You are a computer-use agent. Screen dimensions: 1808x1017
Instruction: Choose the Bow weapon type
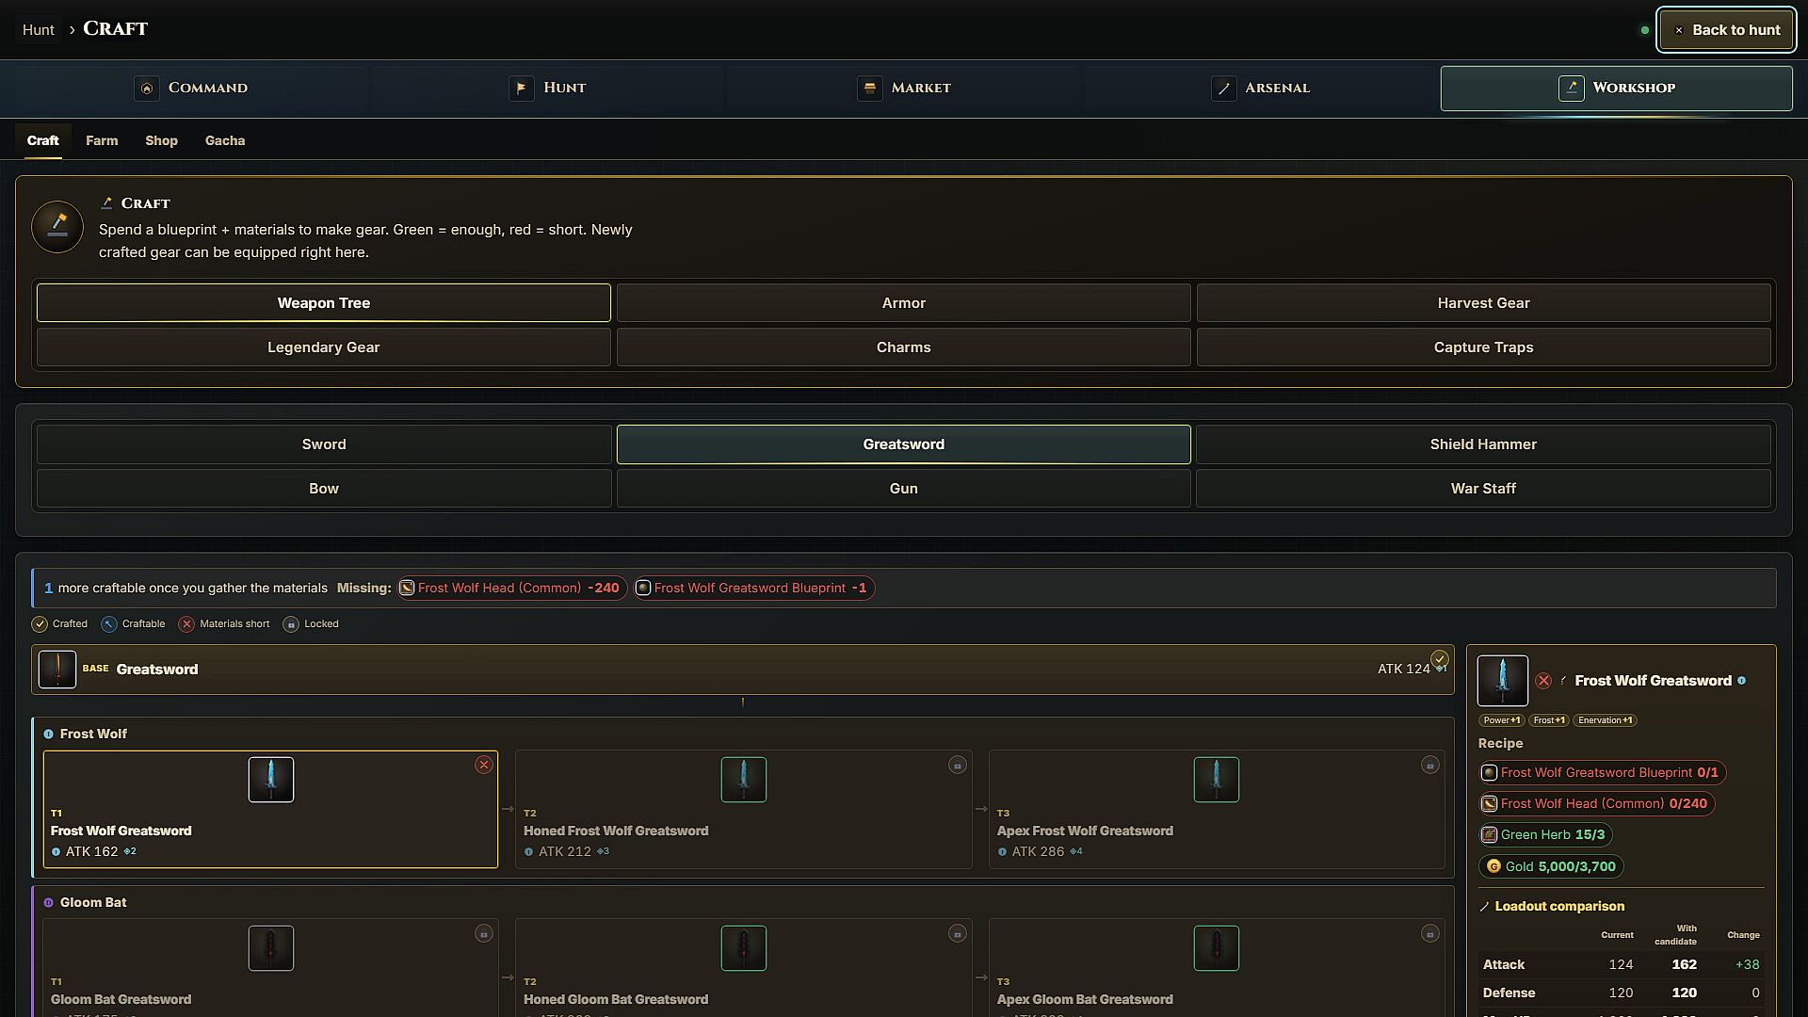pos(324,489)
